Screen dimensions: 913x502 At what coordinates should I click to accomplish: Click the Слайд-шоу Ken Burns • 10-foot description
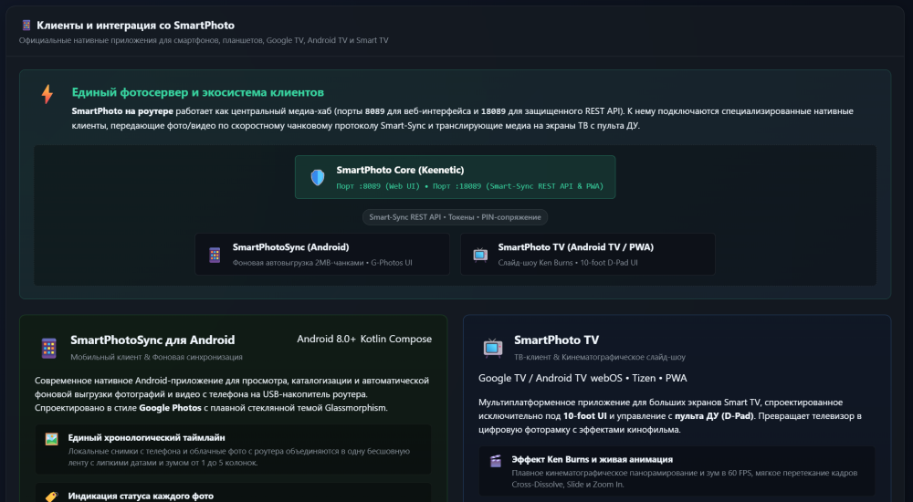568,263
